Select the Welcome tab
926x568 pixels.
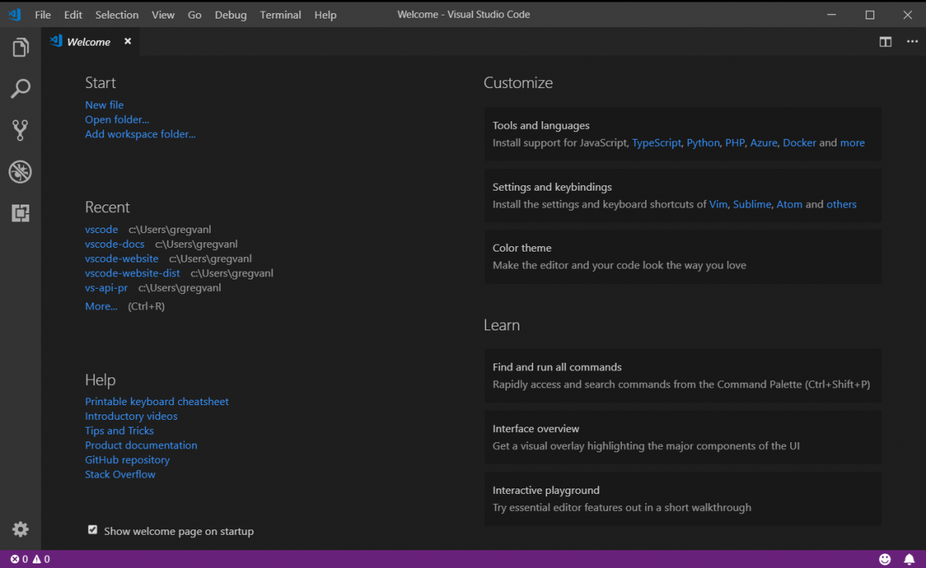click(x=89, y=42)
